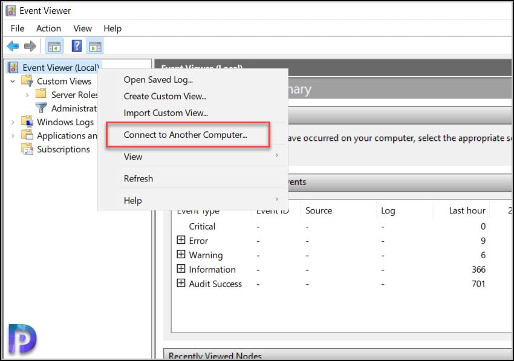Click the Windows Logs folder icon

point(27,122)
